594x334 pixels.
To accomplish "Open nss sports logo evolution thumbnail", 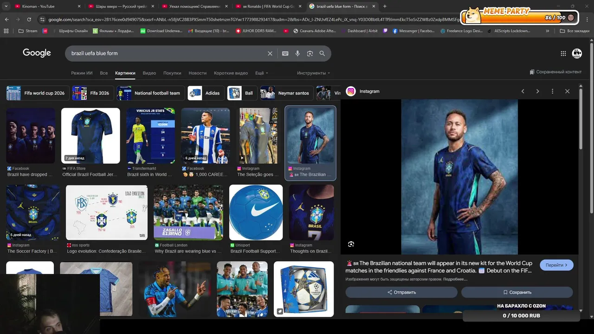I will coord(107,212).
